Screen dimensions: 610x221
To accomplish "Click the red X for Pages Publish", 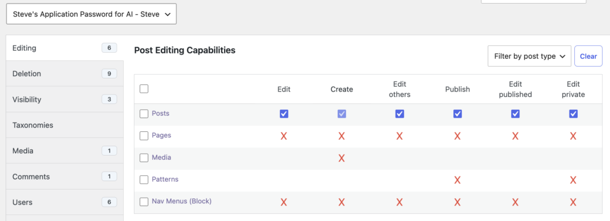I will pyautogui.click(x=457, y=136).
